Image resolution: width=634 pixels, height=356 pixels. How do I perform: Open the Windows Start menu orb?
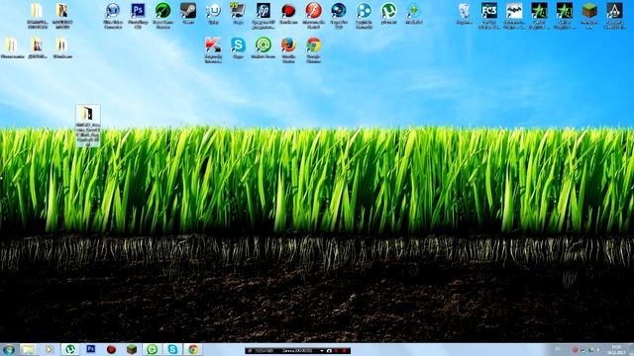9,349
